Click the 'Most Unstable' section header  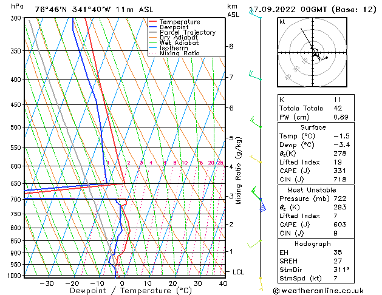312,190
